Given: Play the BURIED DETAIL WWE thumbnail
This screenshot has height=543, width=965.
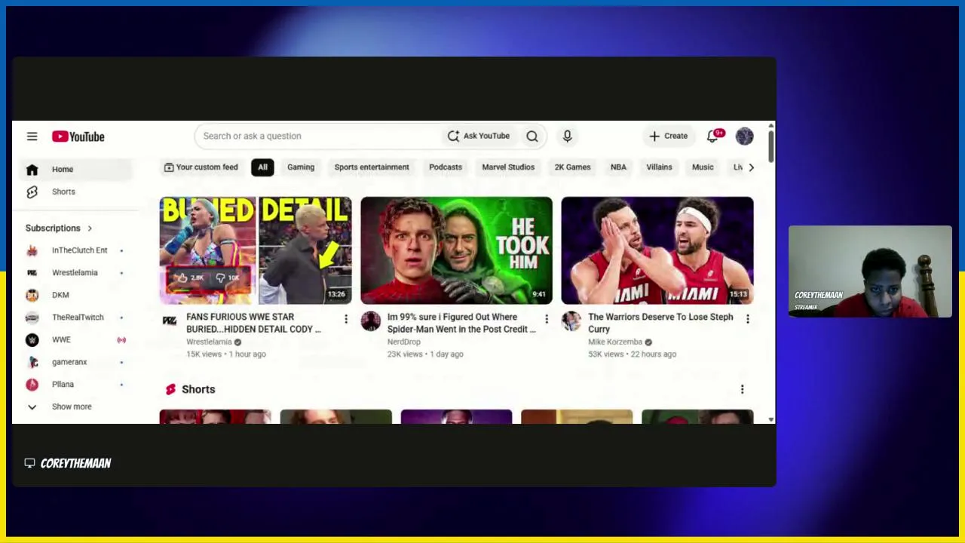Looking at the screenshot, I should 256,250.
